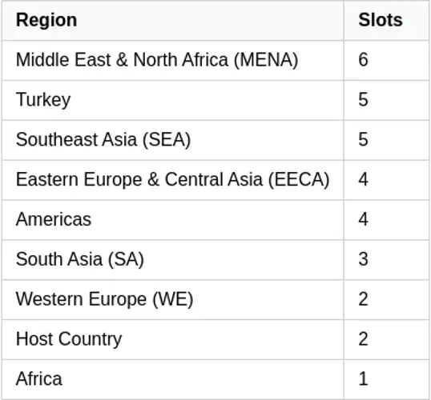Click the Region column header
Viewport: 431px width, 400px height.
(x=172, y=21)
